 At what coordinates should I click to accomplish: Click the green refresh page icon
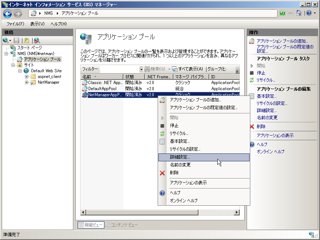click(282, 13)
